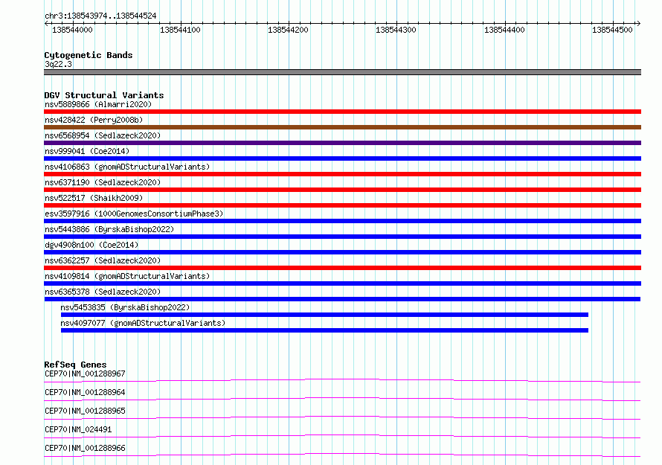Click the red nsv6362257 variant bar
The height and width of the screenshot is (465, 662).
(x=342, y=268)
